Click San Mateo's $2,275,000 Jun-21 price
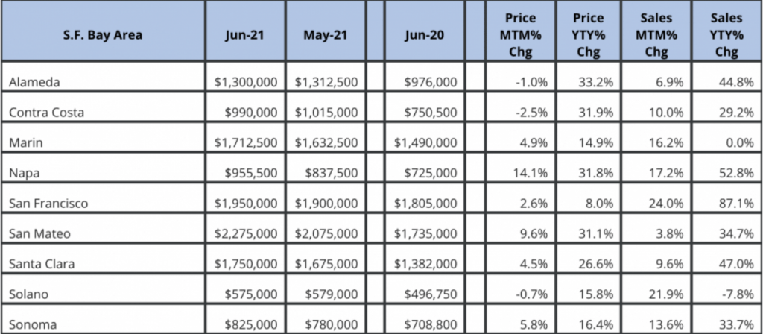The image size is (763, 334). tap(246, 233)
